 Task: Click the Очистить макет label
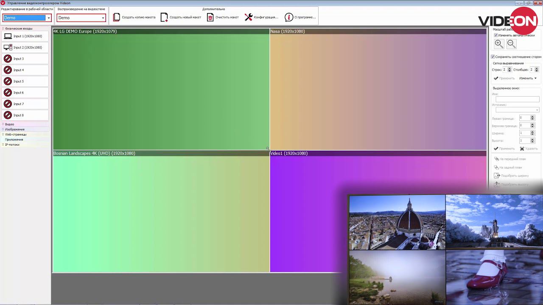[227, 17]
